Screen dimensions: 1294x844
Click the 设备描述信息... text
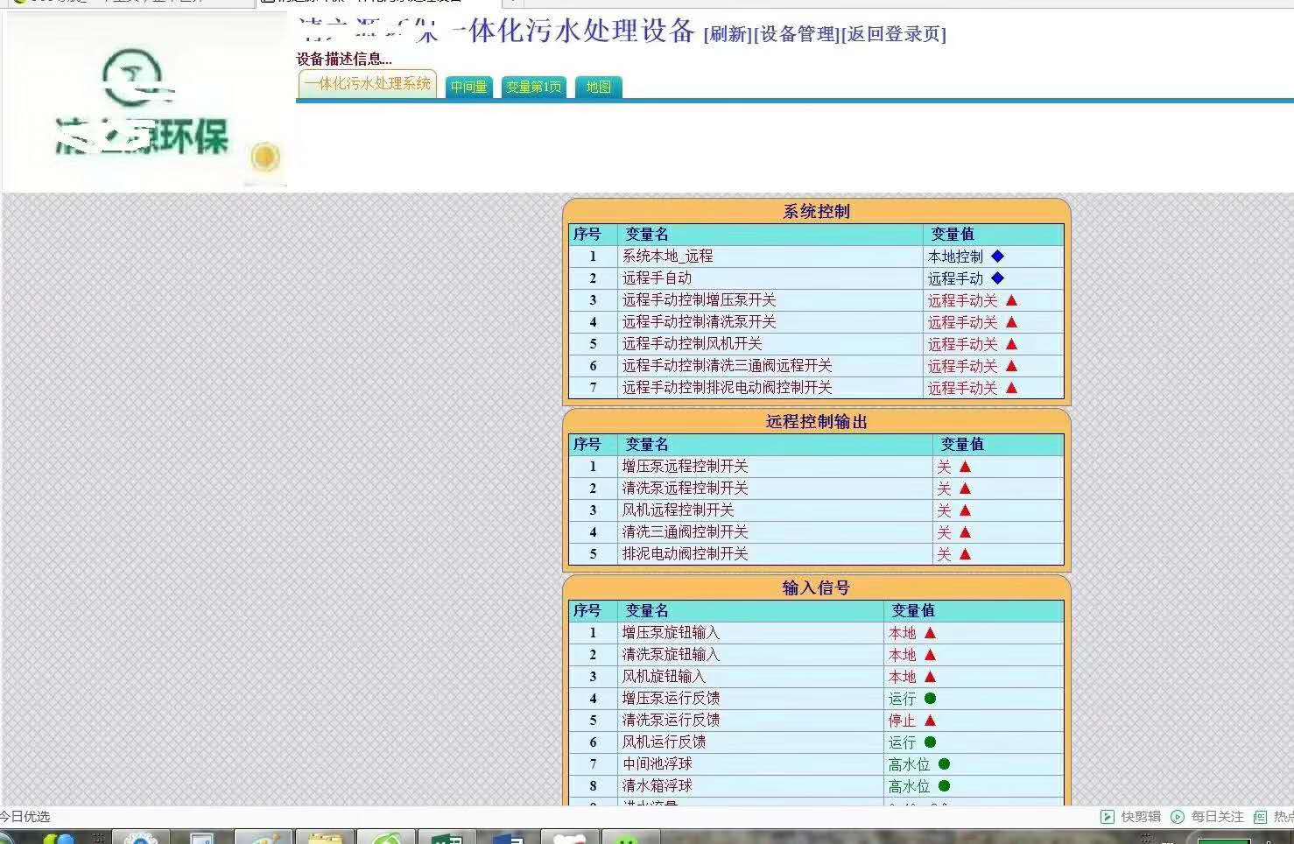coord(344,60)
